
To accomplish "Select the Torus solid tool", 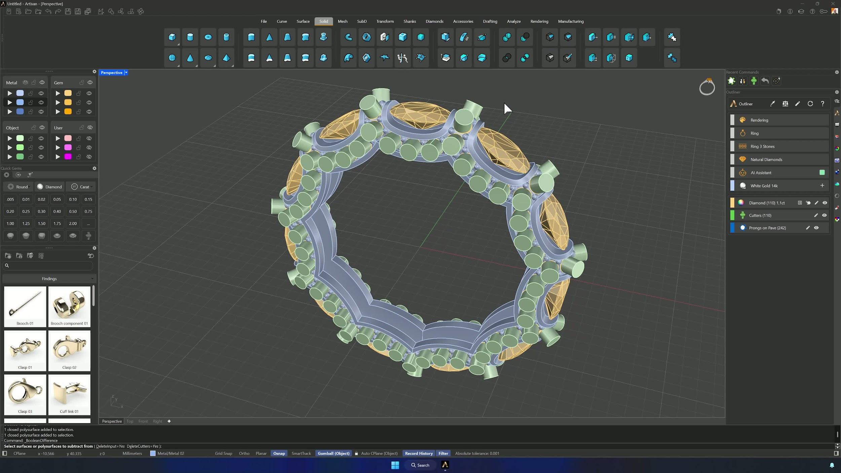I will click(x=208, y=37).
